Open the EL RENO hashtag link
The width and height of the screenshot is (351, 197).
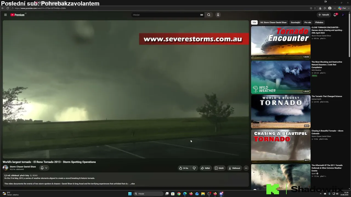click(34, 175)
